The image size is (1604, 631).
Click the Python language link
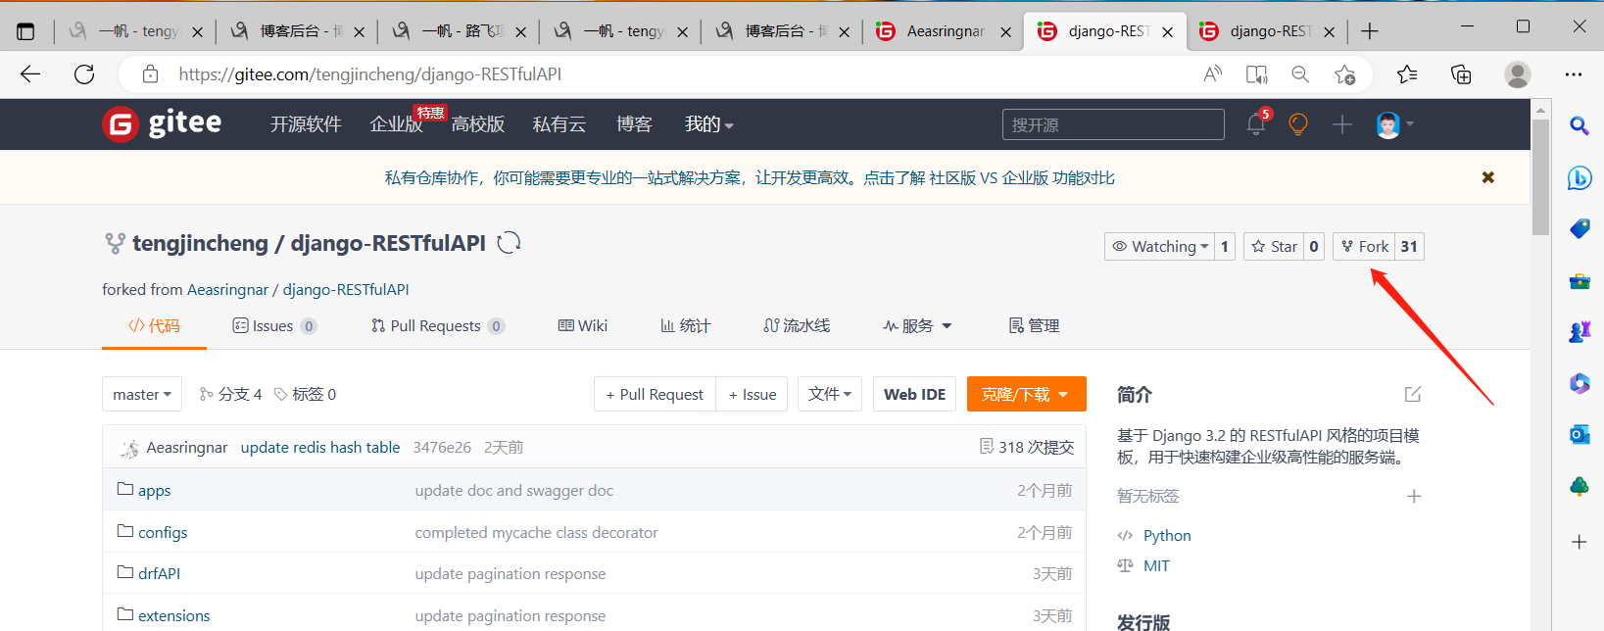[1167, 535]
